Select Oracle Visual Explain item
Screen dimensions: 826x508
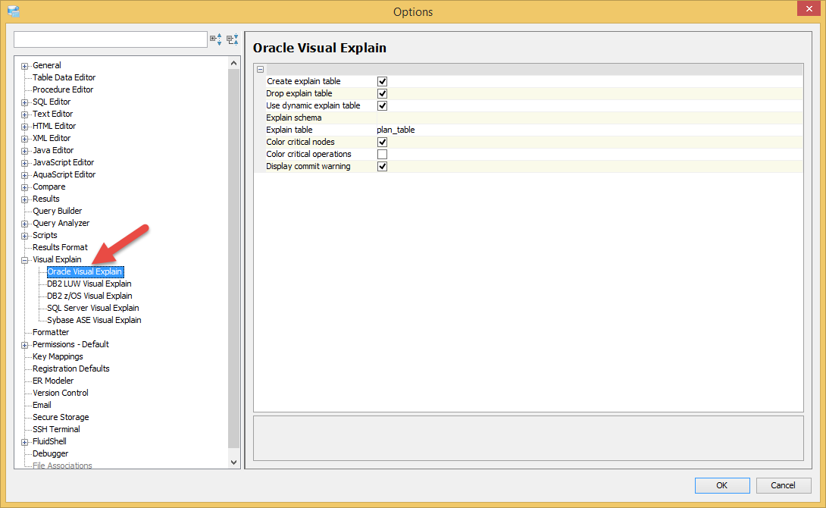pyautogui.click(x=85, y=272)
